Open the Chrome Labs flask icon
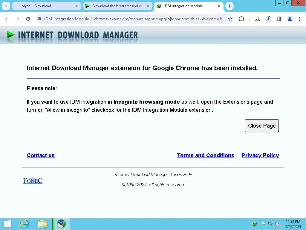The height and width of the screenshot is (230, 306). pyautogui.click(x=258, y=19)
